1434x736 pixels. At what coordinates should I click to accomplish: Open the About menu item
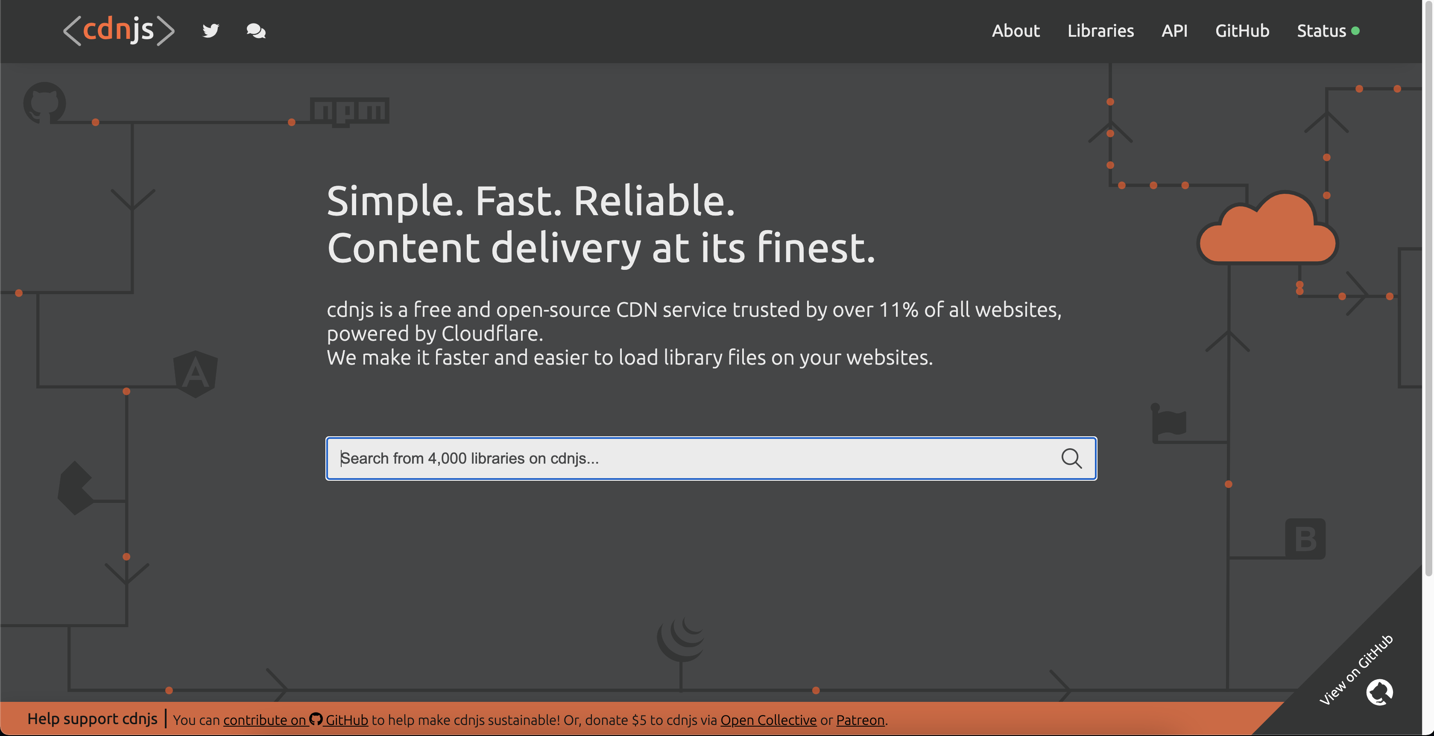[x=1016, y=31]
